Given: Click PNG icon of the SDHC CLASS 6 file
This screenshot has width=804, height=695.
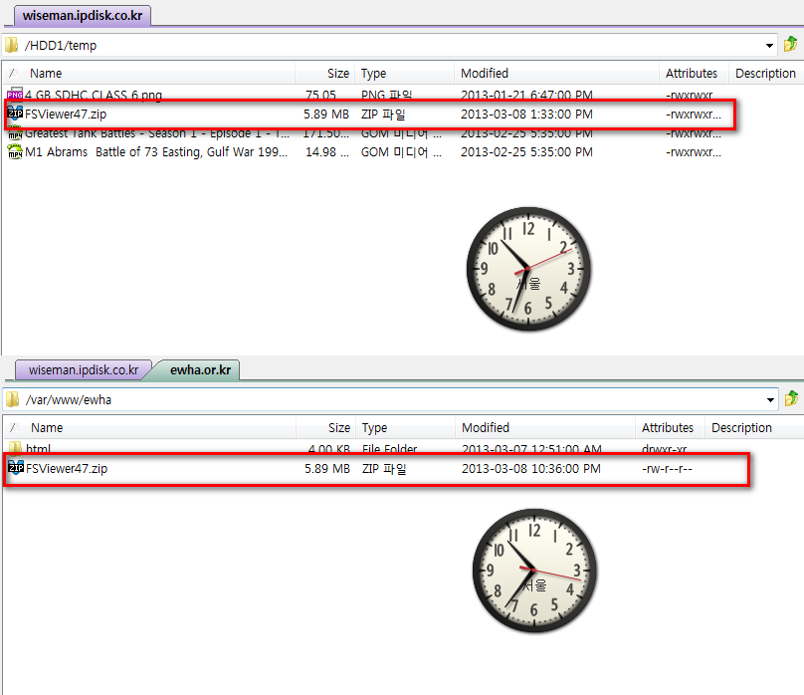Looking at the screenshot, I should pyautogui.click(x=15, y=94).
